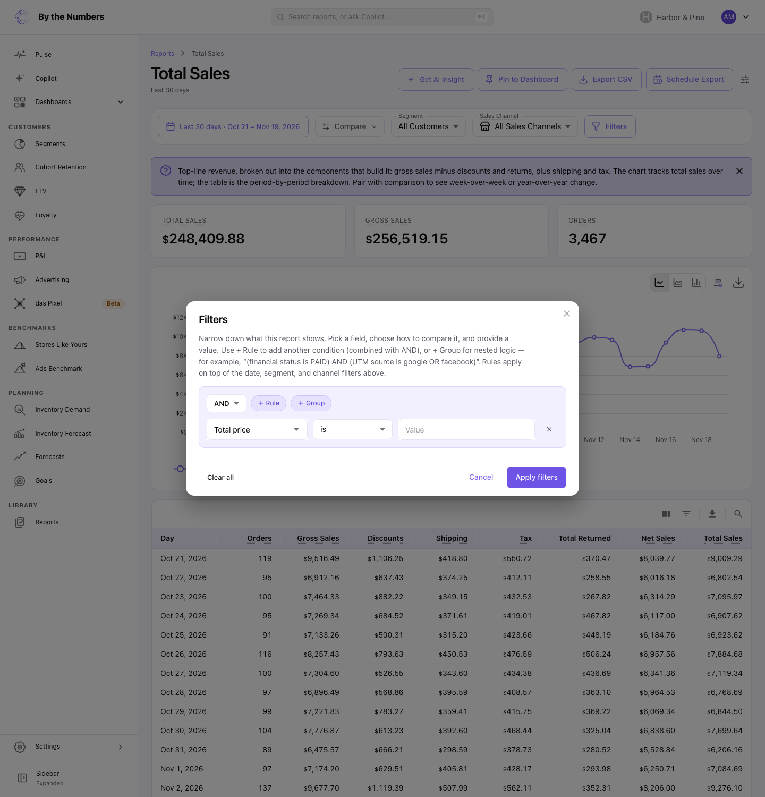Click Pin to Dashboard button
This screenshot has height=797, width=765.
coord(522,80)
